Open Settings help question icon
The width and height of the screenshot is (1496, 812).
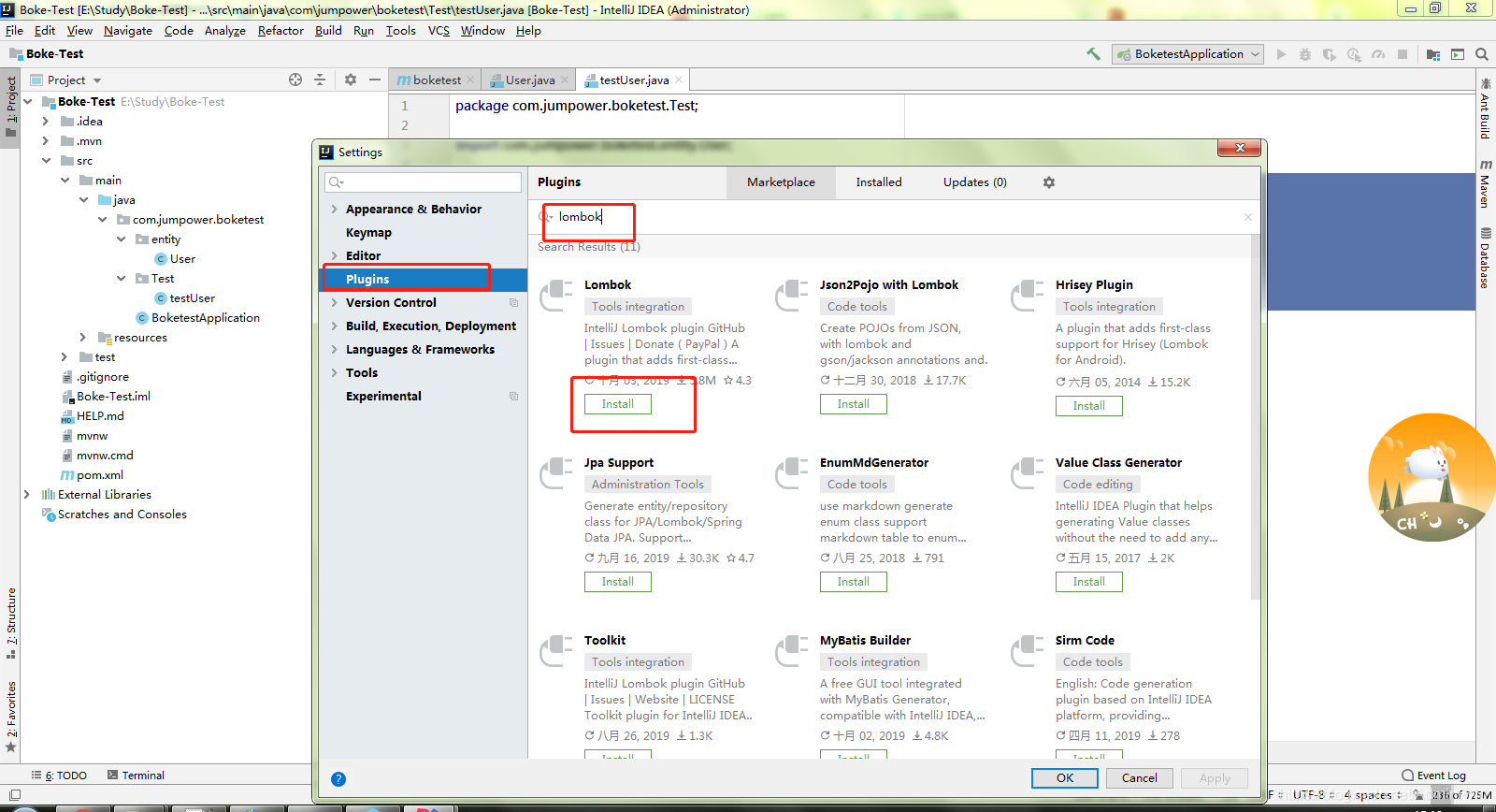point(338,778)
